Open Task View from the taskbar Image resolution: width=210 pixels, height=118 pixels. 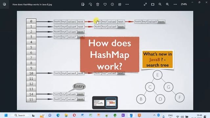tap(33, 115)
